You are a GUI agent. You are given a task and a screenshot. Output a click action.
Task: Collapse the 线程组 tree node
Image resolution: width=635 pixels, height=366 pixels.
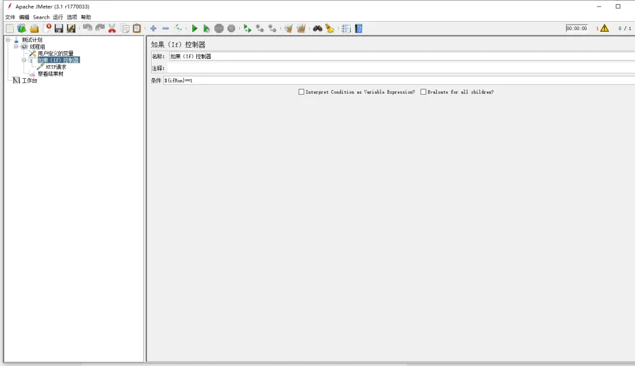(16, 46)
